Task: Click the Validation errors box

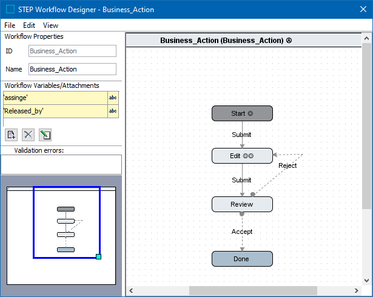Action: click(x=61, y=164)
